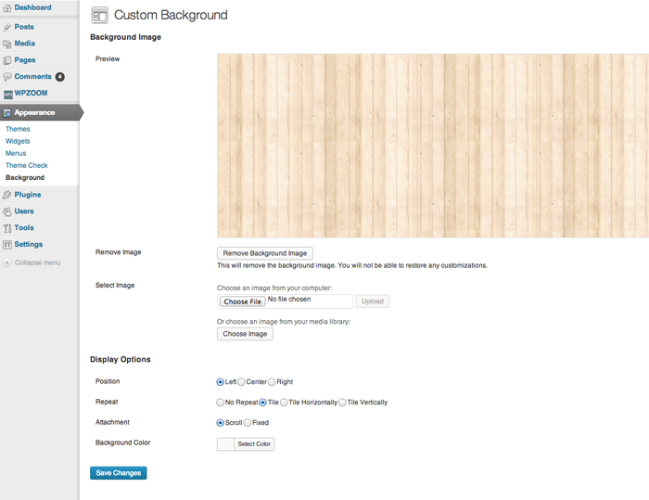Click the Tools icon in sidebar
Screen dimensions: 649x500
pyautogui.click(x=7, y=228)
